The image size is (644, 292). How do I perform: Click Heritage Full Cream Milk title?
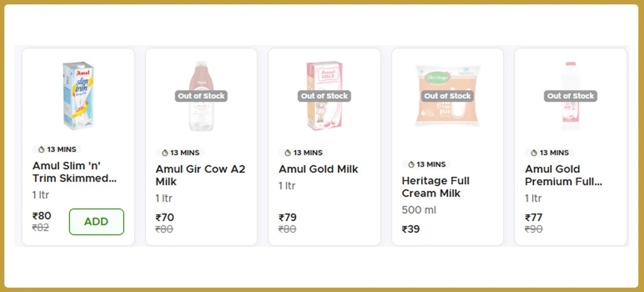[436, 187]
